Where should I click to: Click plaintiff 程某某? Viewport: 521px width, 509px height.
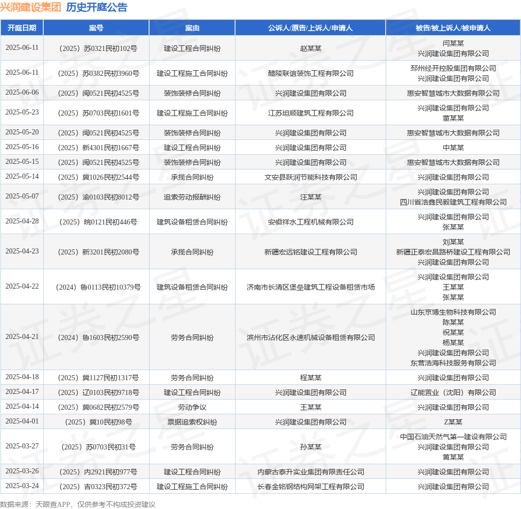click(310, 378)
